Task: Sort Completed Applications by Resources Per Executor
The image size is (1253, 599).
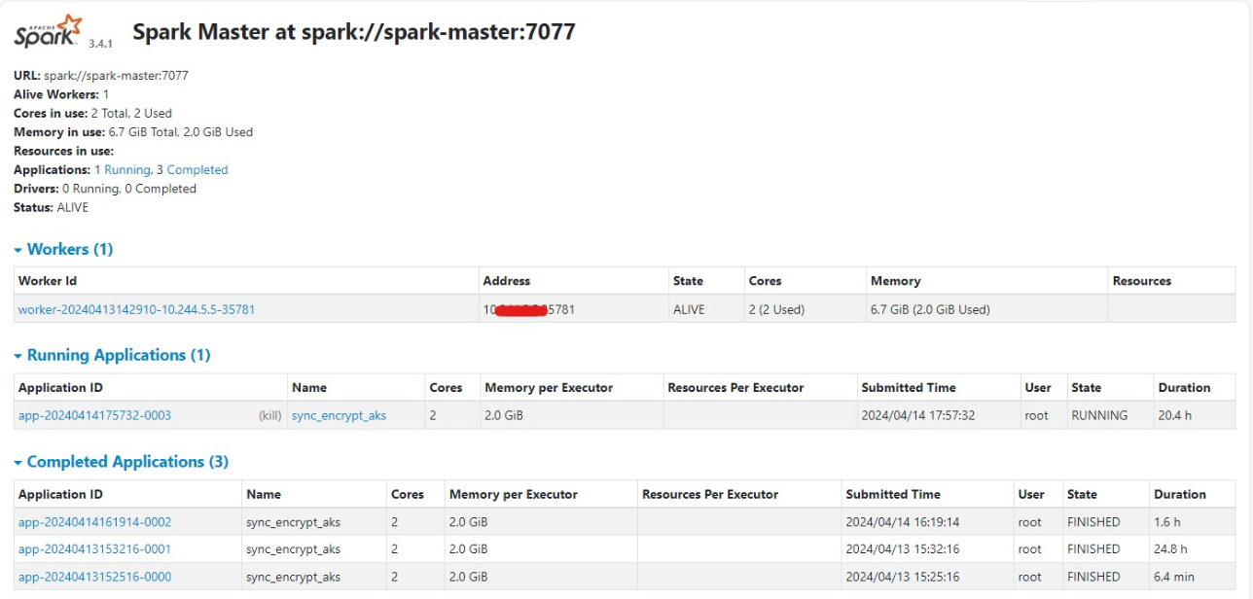Action: click(x=710, y=494)
